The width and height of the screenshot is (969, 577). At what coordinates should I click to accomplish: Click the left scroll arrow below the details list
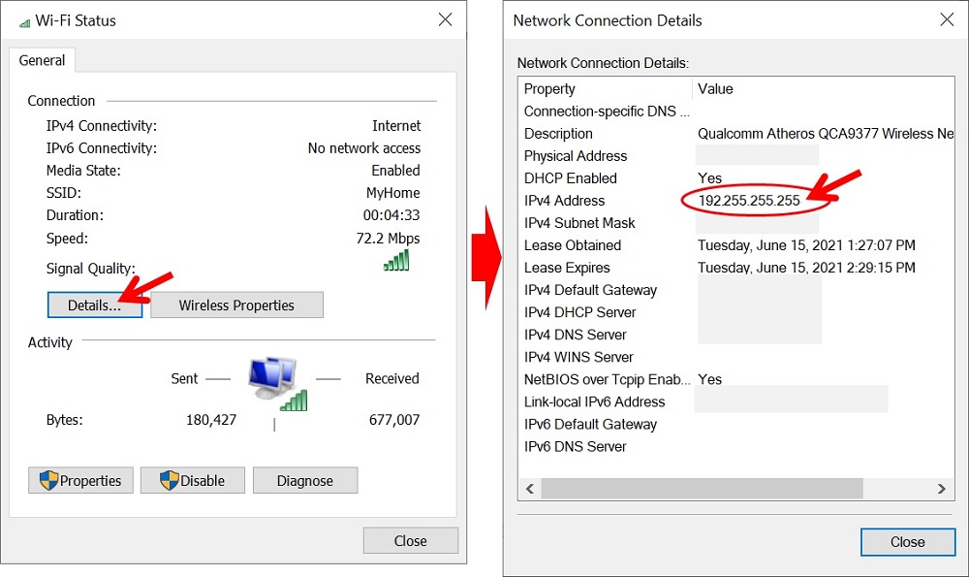pyautogui.click(x=529, y=489)
